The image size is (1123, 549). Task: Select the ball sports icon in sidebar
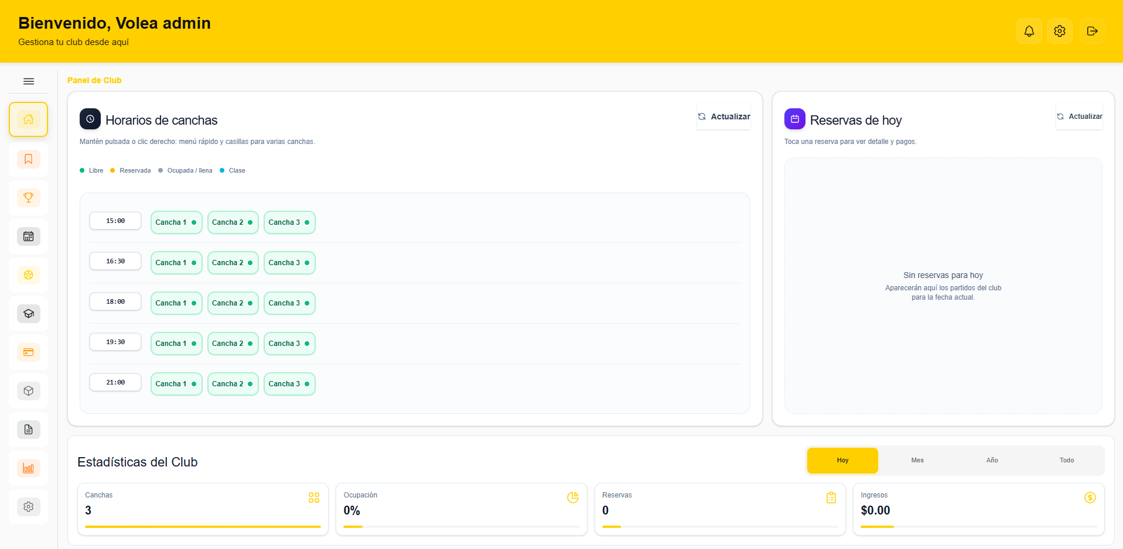tap(28, 274)
